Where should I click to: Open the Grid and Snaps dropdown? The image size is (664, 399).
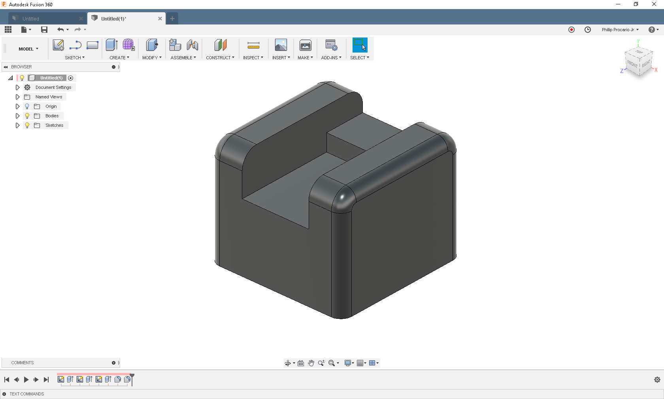pyautogui.click(x=362, y=363)
